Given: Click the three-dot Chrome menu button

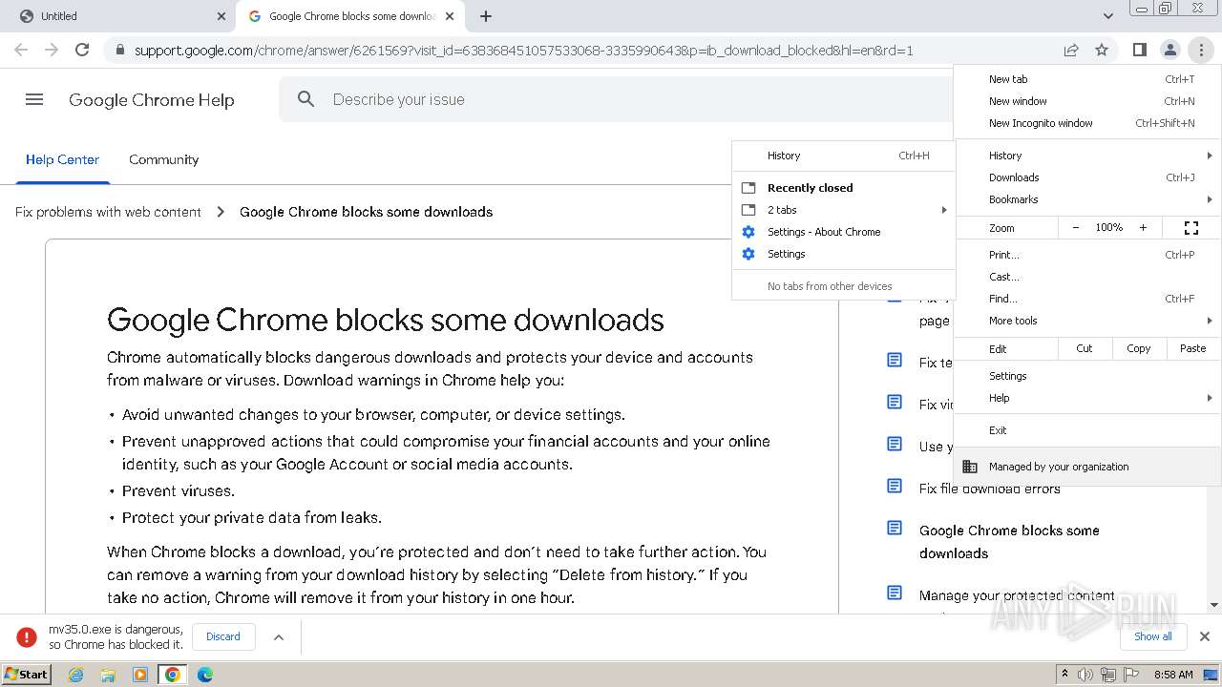Looking at the screenshot, I should pos(1201,50).
